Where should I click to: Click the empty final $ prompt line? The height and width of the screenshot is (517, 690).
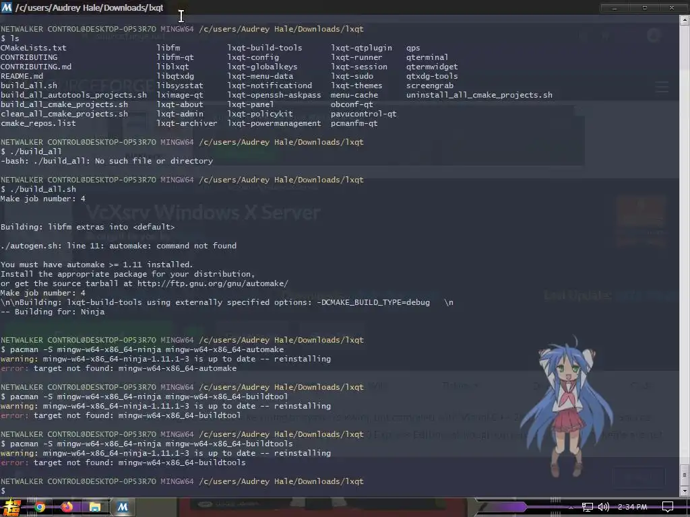(x=3, y=491)
